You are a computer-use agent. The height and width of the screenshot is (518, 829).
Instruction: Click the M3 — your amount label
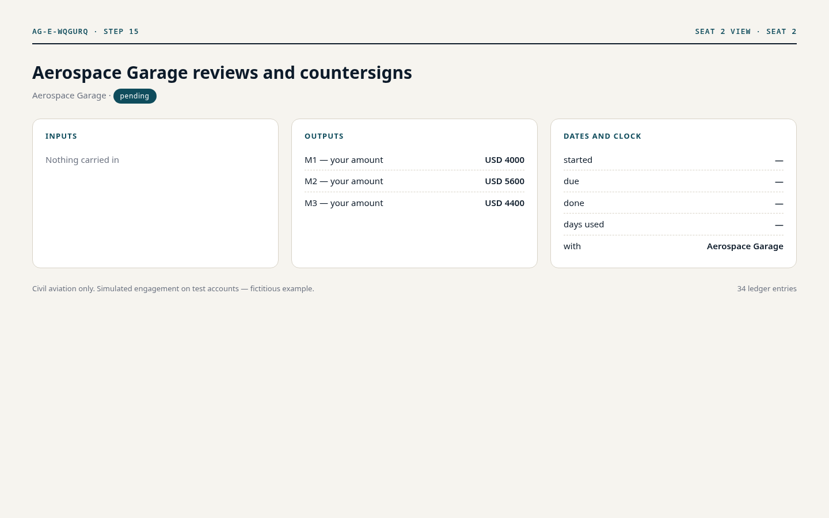click(344, 203)
